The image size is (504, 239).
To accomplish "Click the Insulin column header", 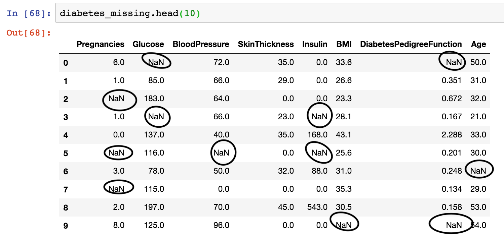I will pyautogui.click(x=315, y=44).
